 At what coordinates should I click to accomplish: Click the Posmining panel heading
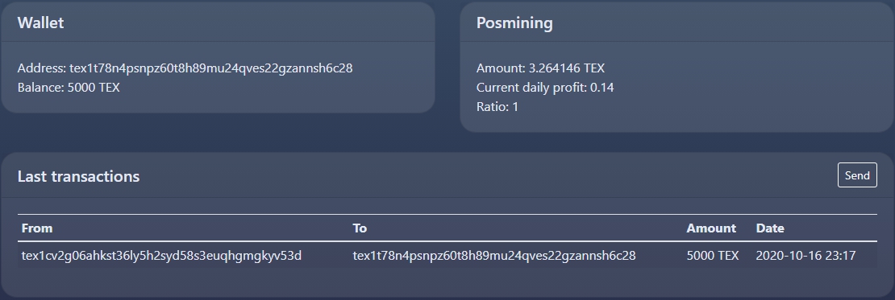pos(514,23)
